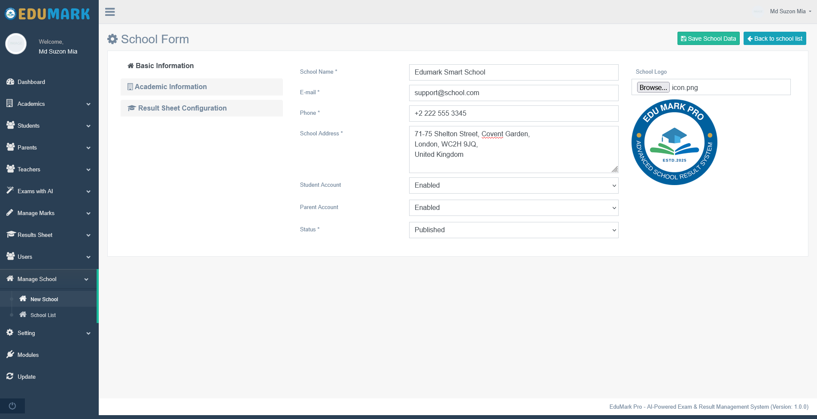Click the Save School Data button

(x=708, y=38)
